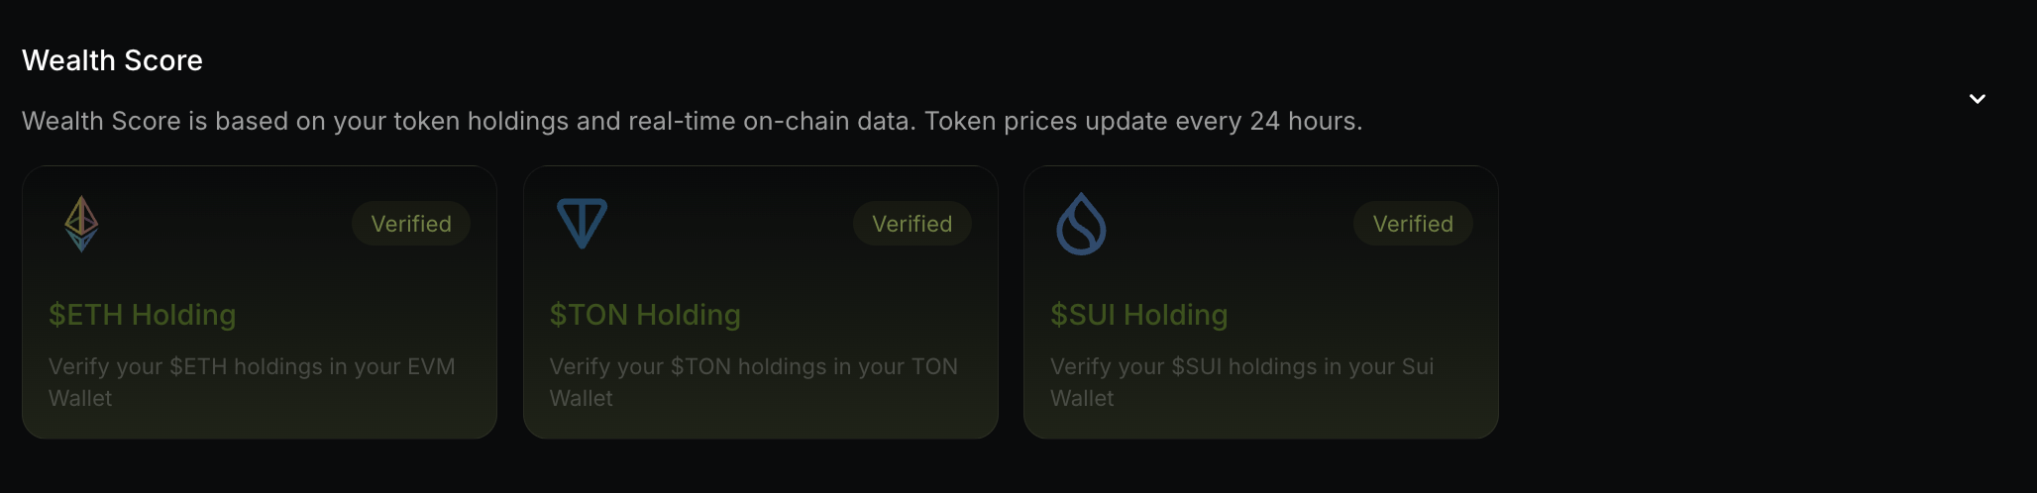Collapse the Wealth Score section chevron

1977,99
